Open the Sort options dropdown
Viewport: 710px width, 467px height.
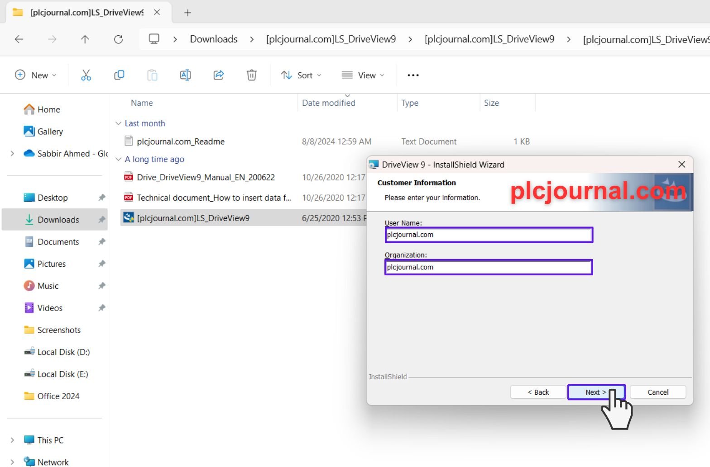click(x=301, y=75)
